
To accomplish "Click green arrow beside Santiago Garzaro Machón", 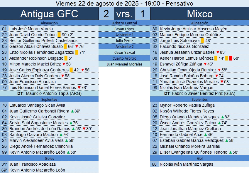I will pyautogui.click(x=61, y=135).
